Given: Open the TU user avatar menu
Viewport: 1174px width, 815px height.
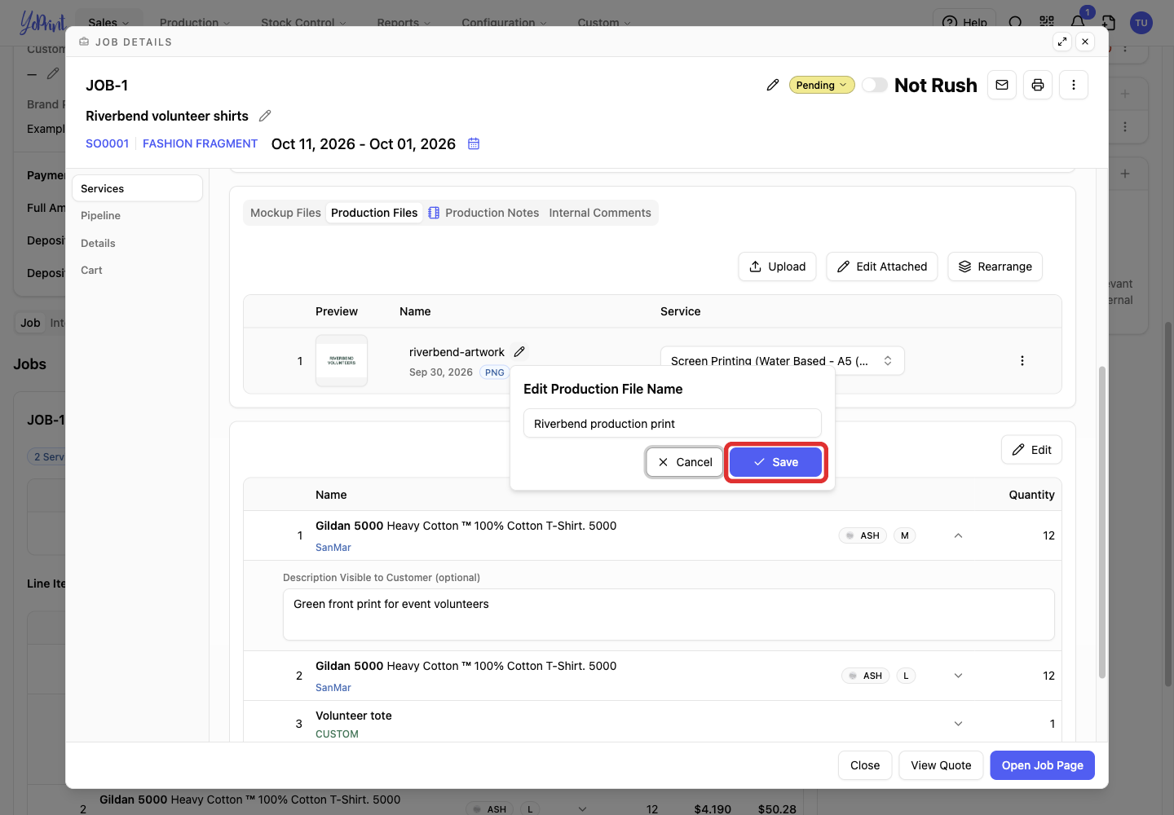Looking at the screenshot, I should click(x=1141, y=22).
